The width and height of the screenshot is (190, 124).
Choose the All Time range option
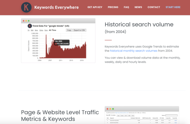coord(53,30)
